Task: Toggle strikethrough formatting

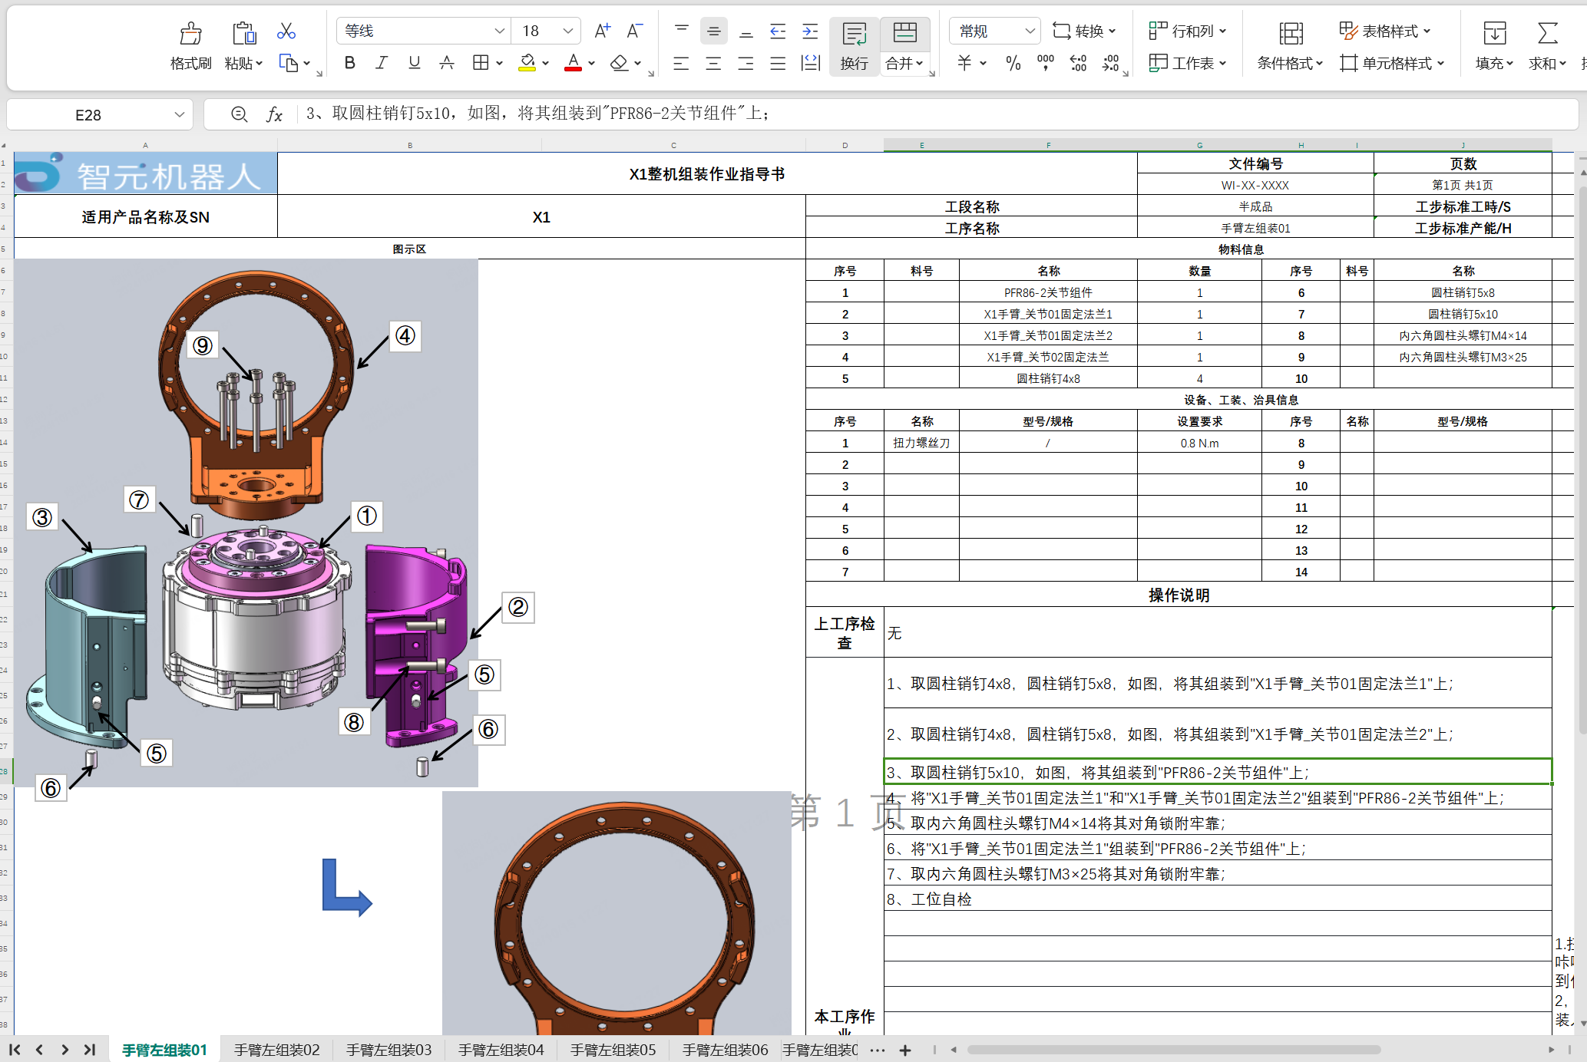Action: tap(447, 63)
